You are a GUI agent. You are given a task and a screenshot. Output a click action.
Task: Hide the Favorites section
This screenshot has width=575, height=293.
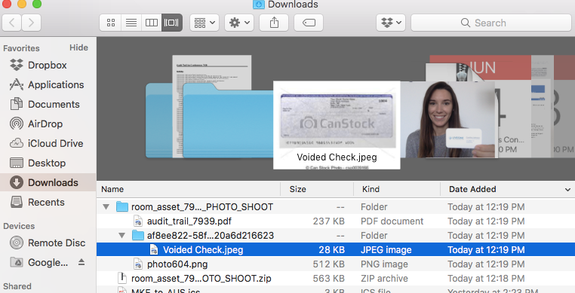pyautogui.click(x=78, y=47)
